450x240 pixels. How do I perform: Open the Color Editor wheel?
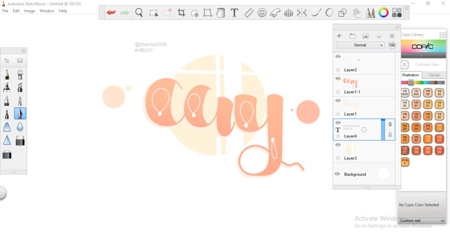(383, 13)
